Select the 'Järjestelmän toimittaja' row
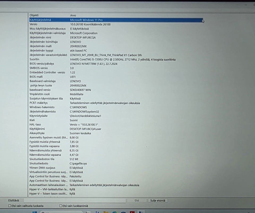255x213 pixels. (x=44, y=42)
